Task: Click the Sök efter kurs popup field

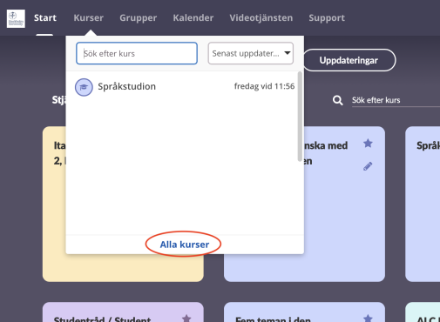Action: point(137,53)
